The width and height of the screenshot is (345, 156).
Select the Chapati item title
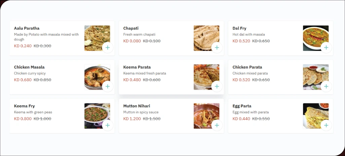click(x=131, y=28)
